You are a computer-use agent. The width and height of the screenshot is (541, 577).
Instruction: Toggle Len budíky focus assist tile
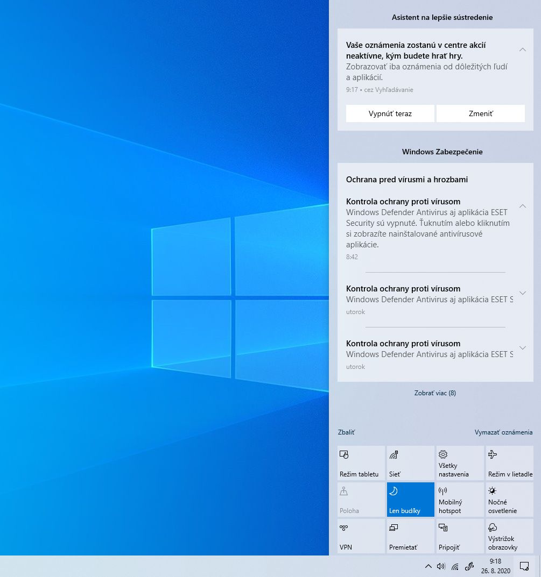click(410, 500)
